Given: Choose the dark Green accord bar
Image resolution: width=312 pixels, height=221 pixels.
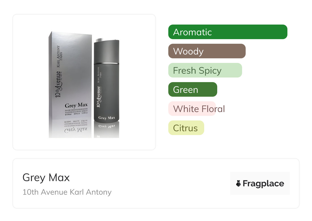Looking at the screenshot, I should click(192, 90).
